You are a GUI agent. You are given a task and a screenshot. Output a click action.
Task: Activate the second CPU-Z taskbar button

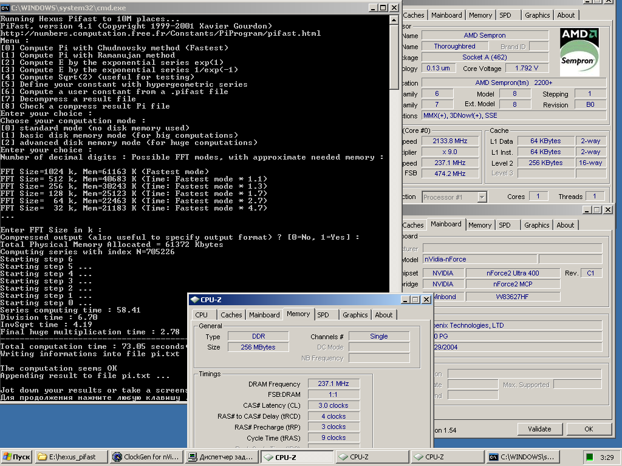(x=372, y=457)
